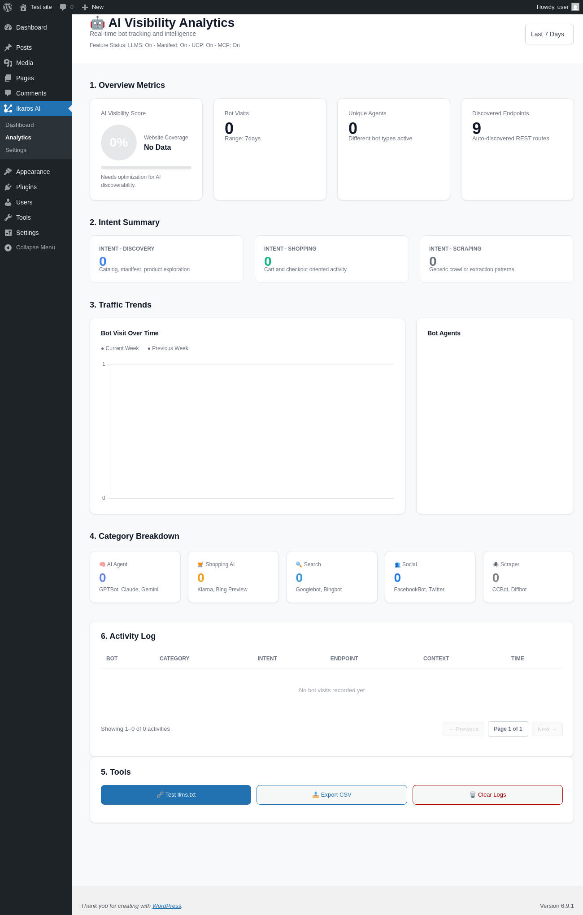This screenshot has width=583, height=915.
Task: Click the Export CSV button
Action: [x=332, y=795]
